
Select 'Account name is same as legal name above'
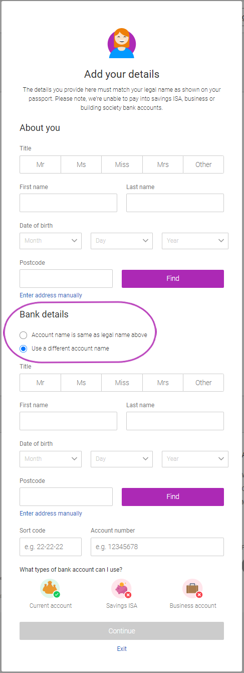(24, 334)
